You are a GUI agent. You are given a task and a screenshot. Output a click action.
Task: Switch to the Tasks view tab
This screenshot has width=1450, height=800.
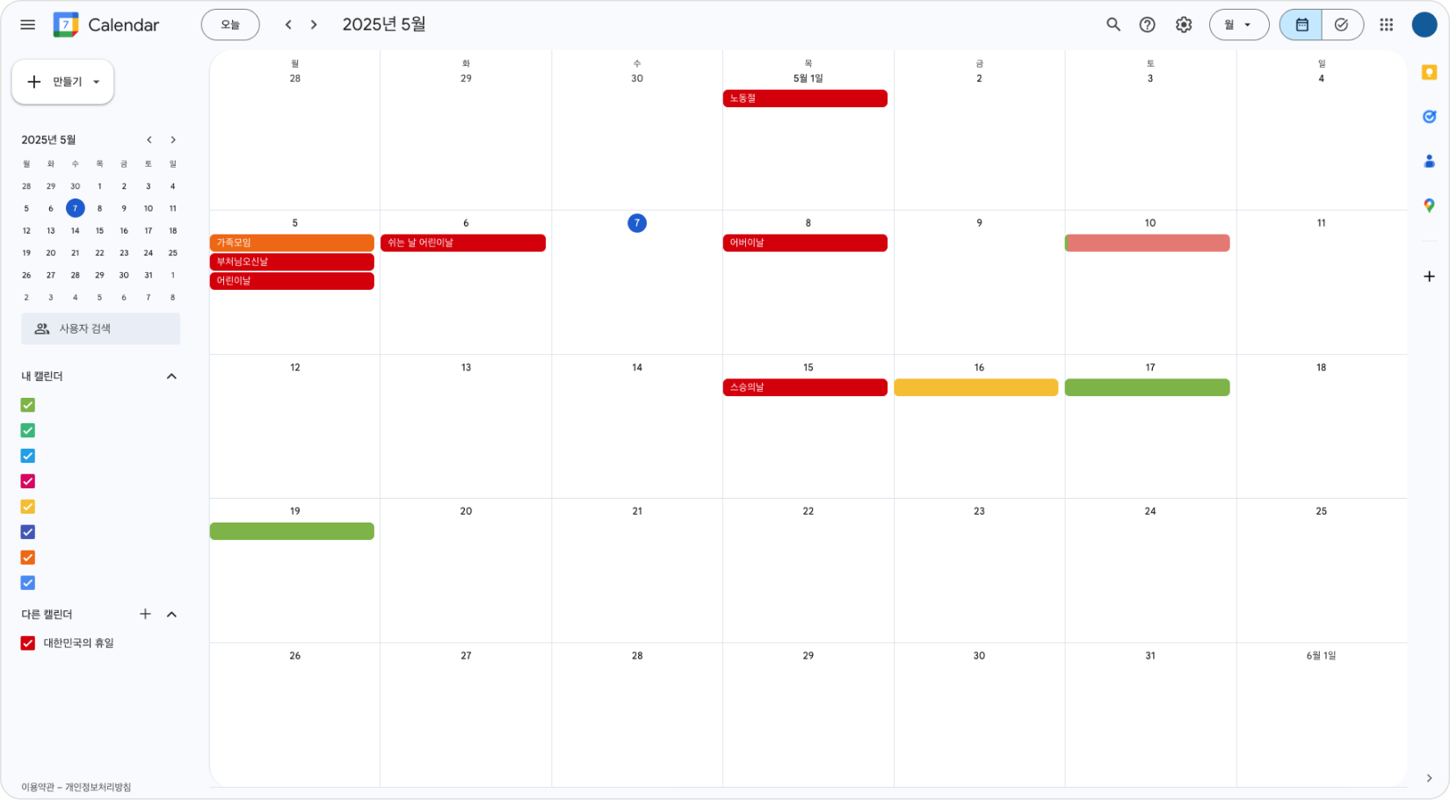(1342, 25)
